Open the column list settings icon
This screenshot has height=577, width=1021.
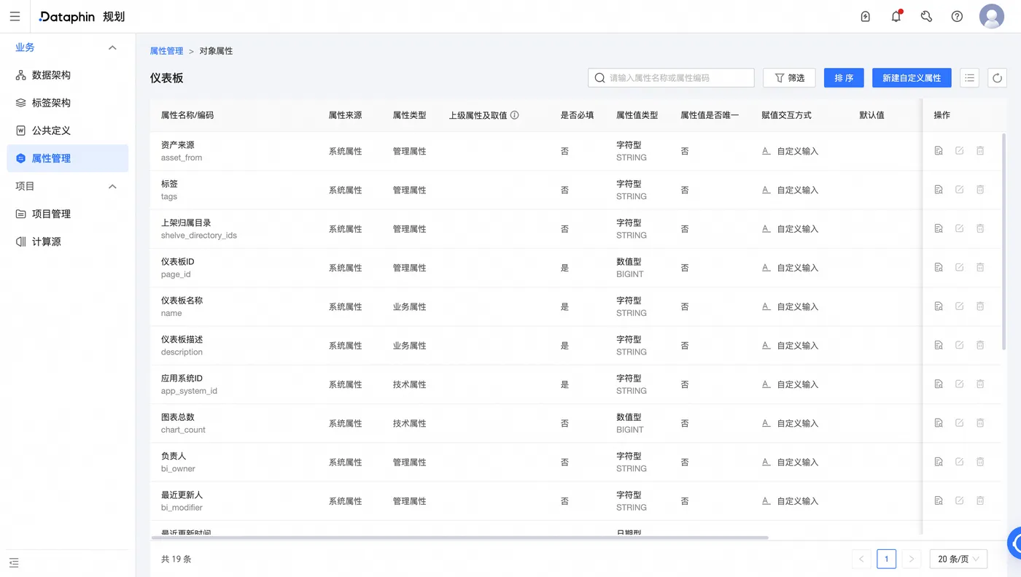(969, 77)
